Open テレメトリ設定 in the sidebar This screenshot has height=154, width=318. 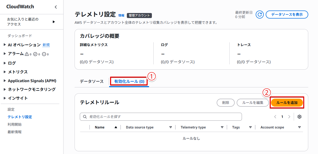click(20, 117)
